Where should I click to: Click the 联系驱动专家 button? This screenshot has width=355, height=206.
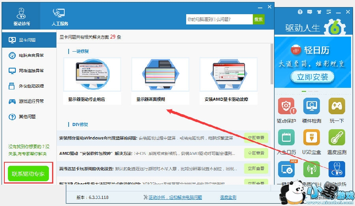(x=28, y=173)
